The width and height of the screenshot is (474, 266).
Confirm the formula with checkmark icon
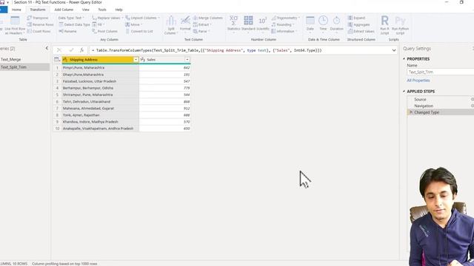(71, 50)
